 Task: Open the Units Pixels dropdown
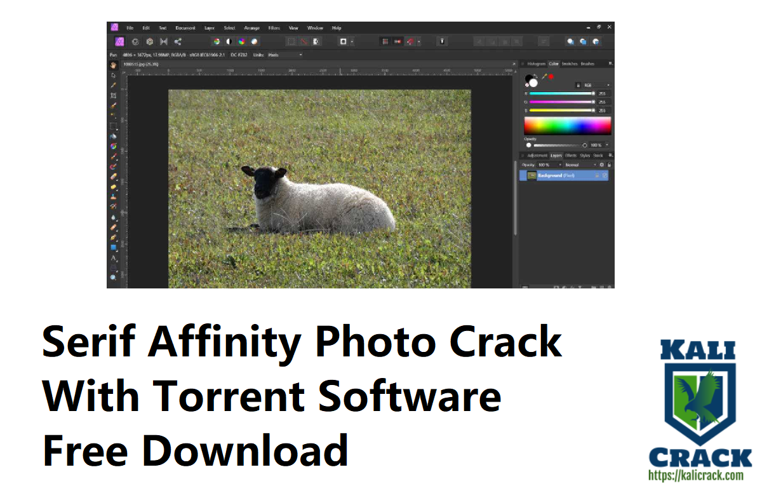284,55
